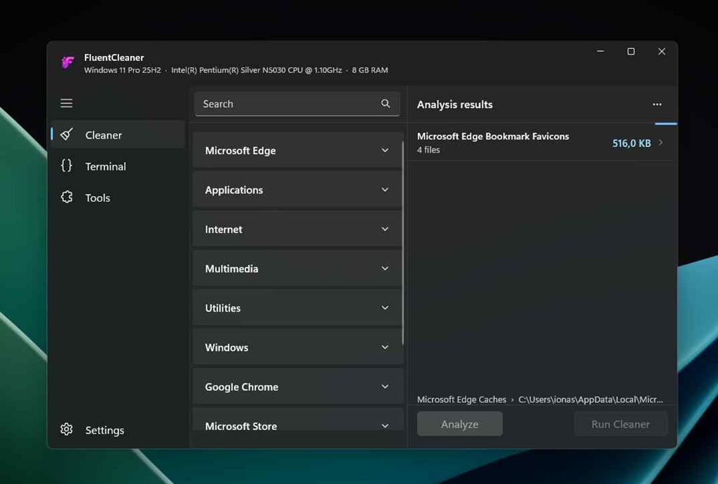Open the hamburger navigation menu
This screenshot has height=484, width=718.
click(x=67, y=104)
